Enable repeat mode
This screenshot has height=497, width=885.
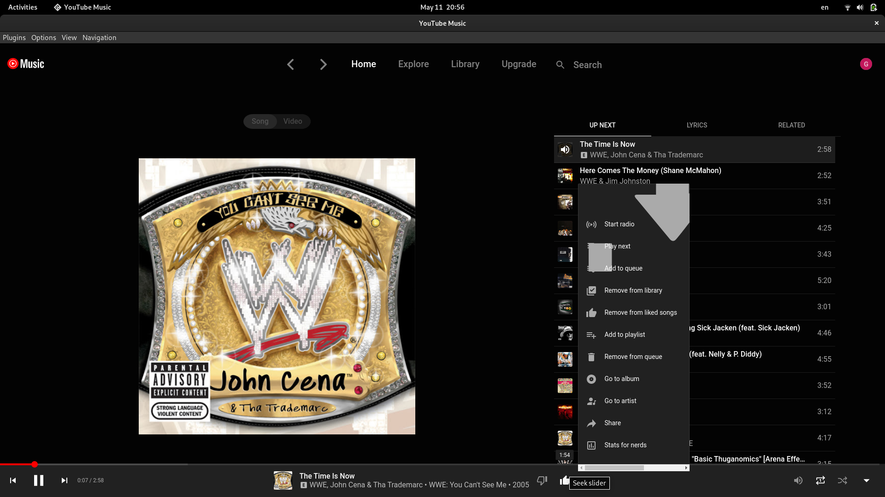click(x=820, y=480)
